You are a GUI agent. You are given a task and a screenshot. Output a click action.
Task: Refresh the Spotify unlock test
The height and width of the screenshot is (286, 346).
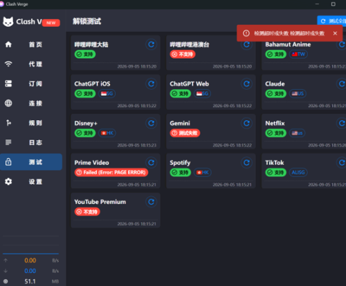pyautogui.click(x=246, y=162)
